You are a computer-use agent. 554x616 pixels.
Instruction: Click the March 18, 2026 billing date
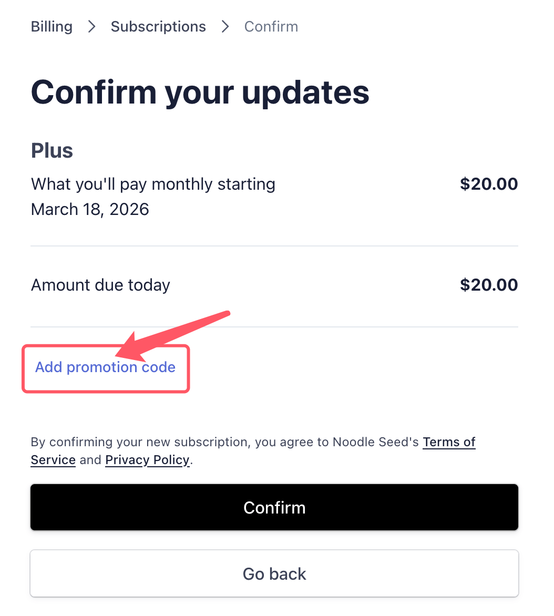[x=89, y=209]
